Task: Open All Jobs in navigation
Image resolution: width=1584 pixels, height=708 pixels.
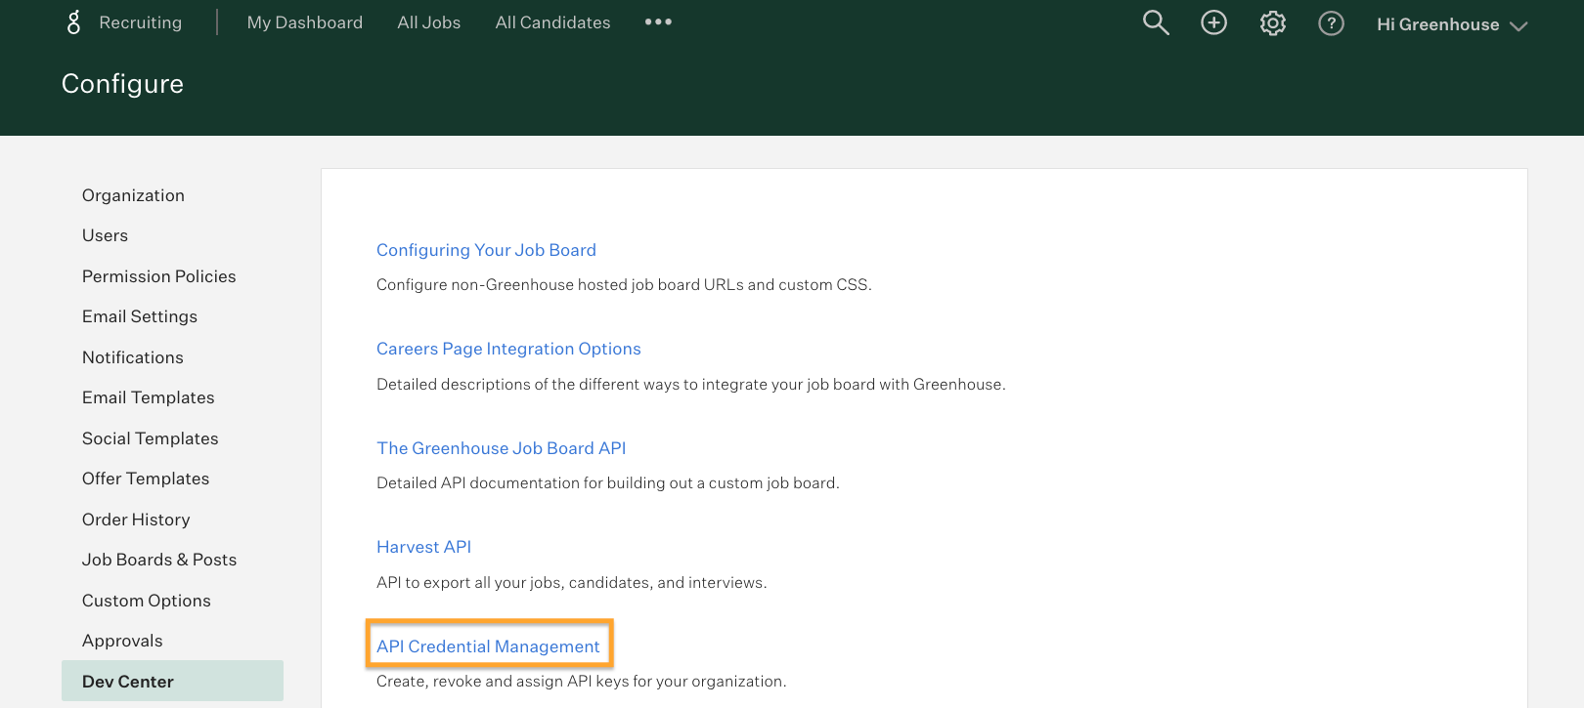Action: tap(428, 22)
